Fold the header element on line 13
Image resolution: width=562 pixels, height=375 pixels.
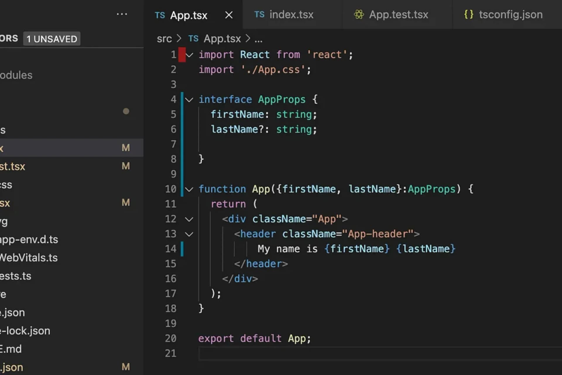tap(189, 234)
